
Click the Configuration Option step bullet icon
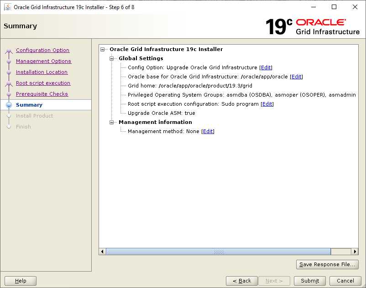9,50
